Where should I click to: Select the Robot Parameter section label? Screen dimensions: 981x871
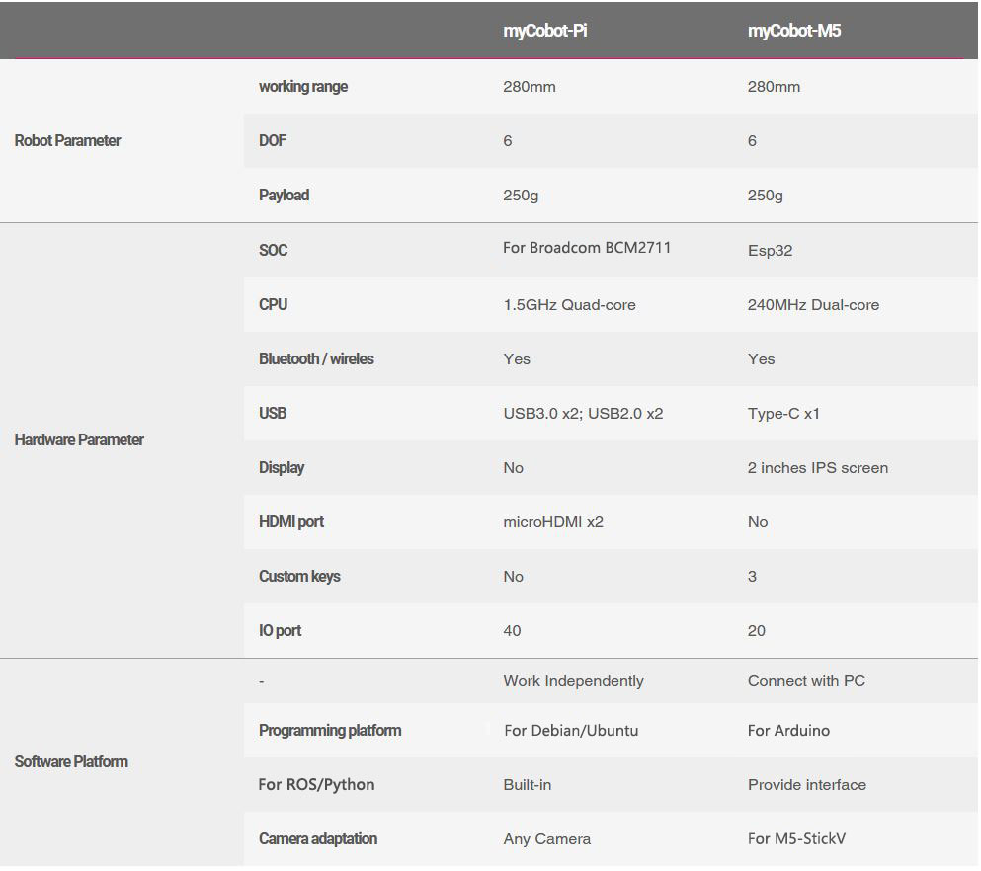point(67,141)
